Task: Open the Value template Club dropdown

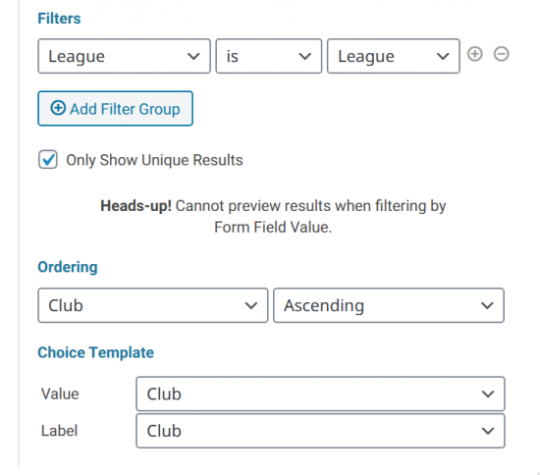Action: pos(320,394)
